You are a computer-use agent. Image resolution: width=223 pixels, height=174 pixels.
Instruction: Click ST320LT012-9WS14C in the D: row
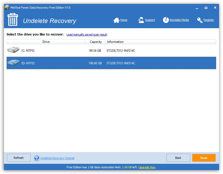[x=121, y=63]
